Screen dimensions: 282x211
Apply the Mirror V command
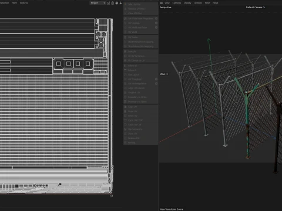(141, 70)
